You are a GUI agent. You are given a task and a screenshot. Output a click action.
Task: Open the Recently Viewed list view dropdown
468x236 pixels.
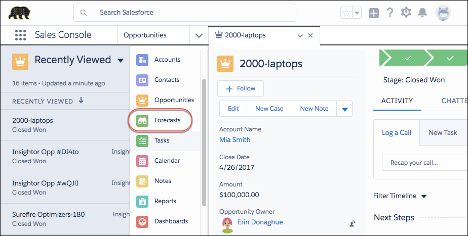[121, 61]
